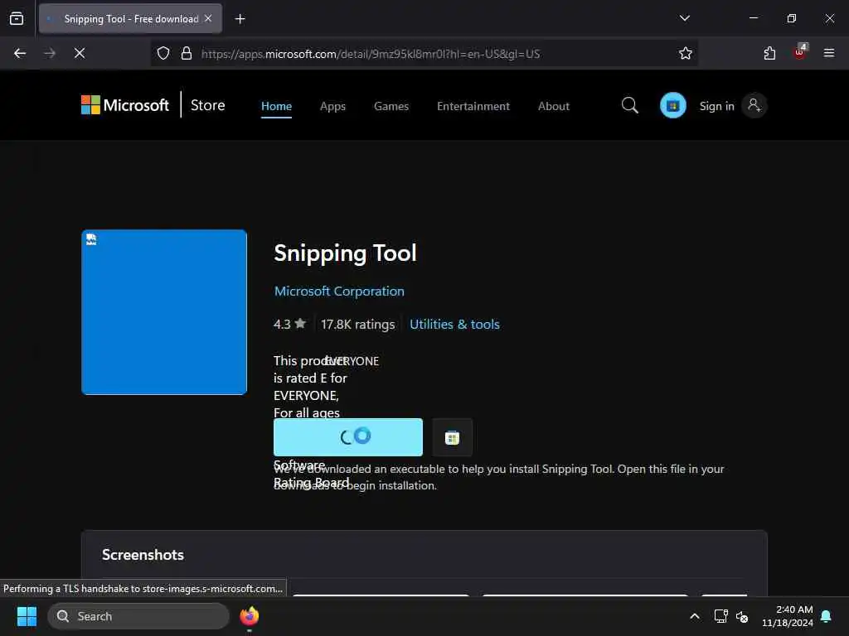Show hidden system tray icons

click(x=695, y=616)
